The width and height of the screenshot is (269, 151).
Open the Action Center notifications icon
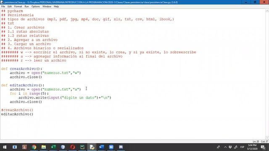(263, 147)
